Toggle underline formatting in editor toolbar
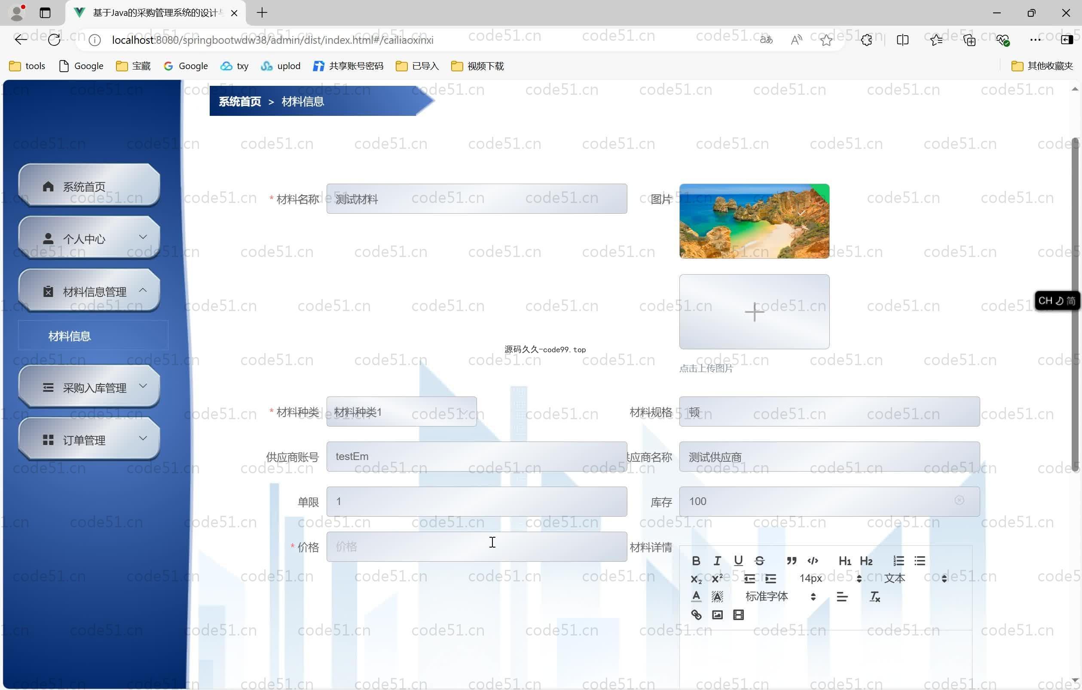The image size is (1082, 690). click(738, 561)
